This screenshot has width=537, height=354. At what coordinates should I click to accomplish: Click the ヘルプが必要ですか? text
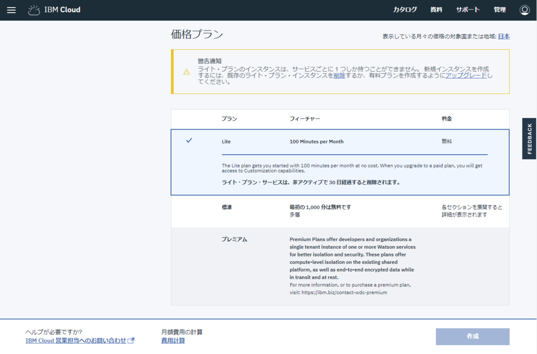[x=54, y=332]
